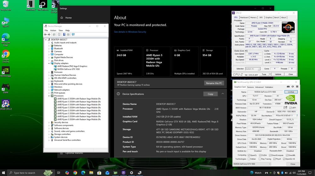Viewport: 315px width, 176px height.
Task: Toggle the PhysX checkbox in GPU-Z
Action: point(274,159)
